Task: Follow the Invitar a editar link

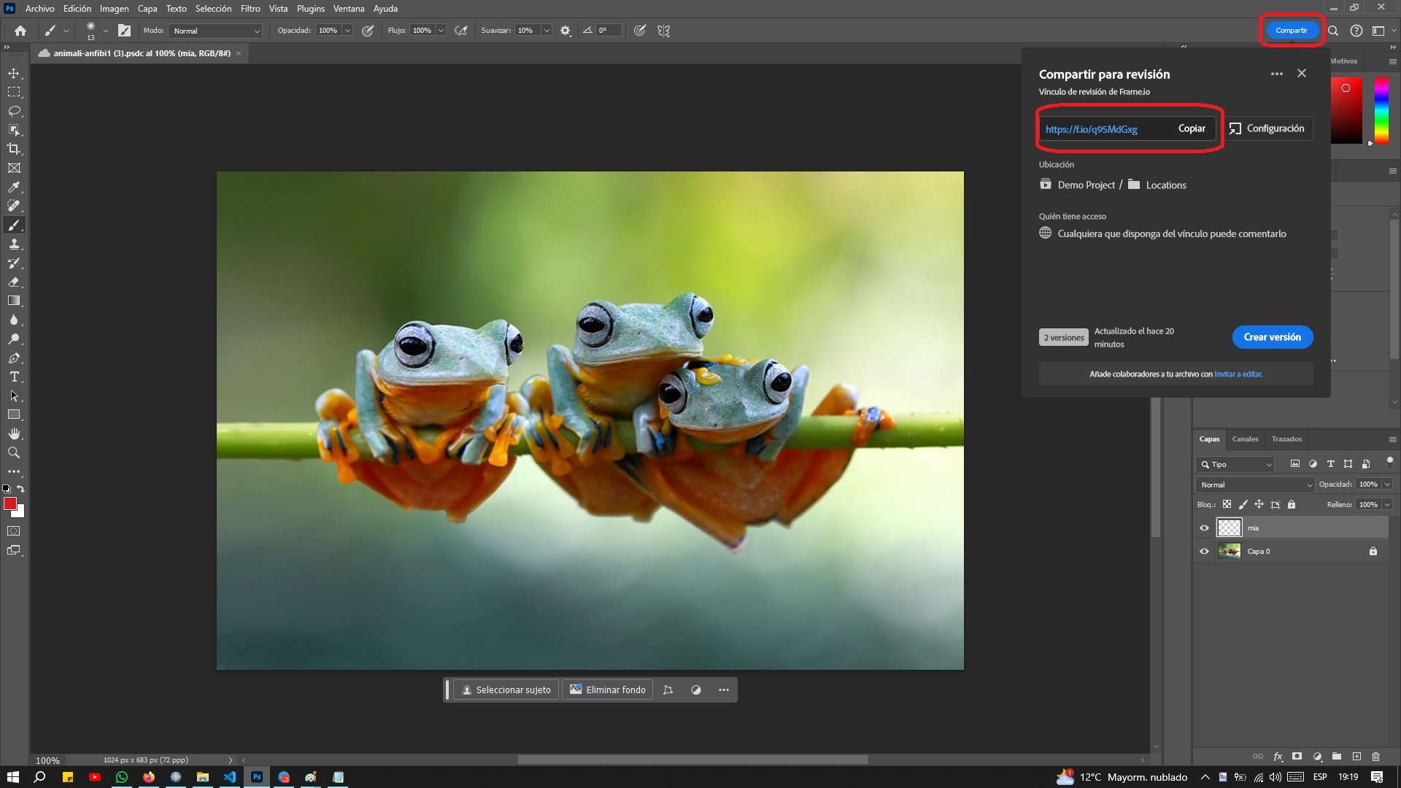Action: 1238,374
